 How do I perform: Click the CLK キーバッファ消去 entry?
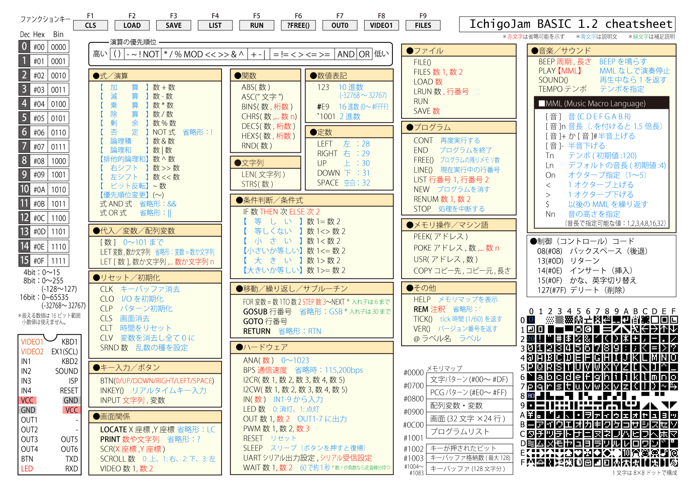pos(140,289)
